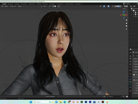Open the World properties tab
The width and height of the screenshot is (138, 104).
pyautogui.click(x=130, y=67)
